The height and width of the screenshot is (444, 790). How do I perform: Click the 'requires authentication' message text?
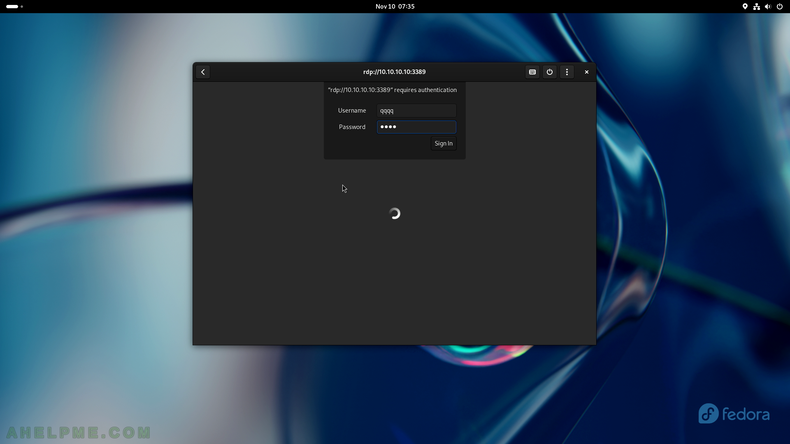click(392, 90)
